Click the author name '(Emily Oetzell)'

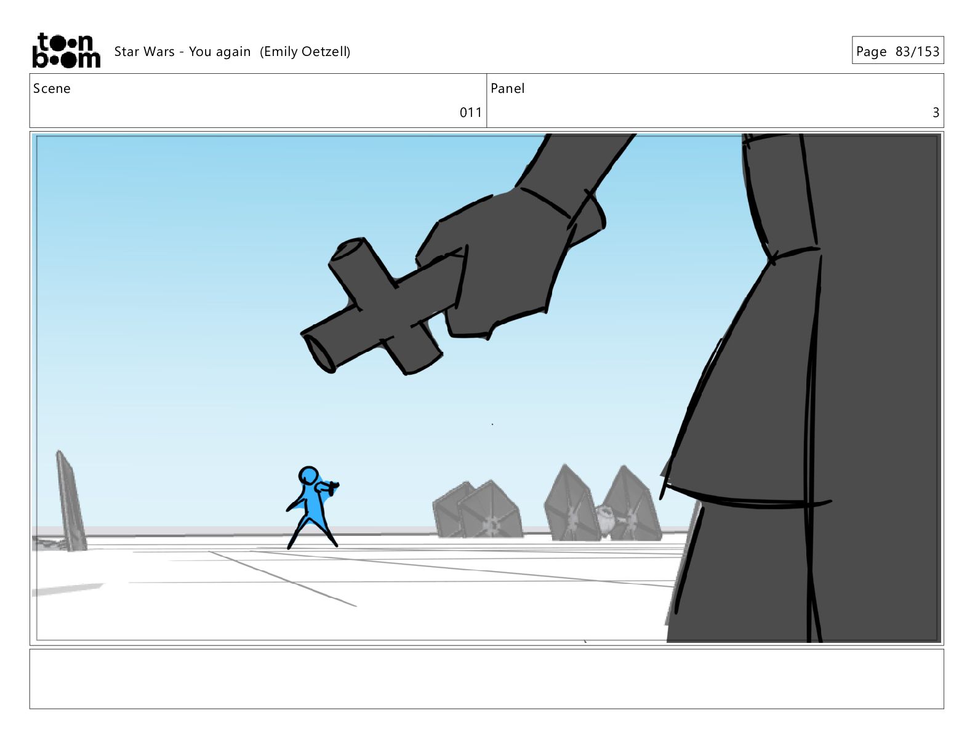point(305,52)
